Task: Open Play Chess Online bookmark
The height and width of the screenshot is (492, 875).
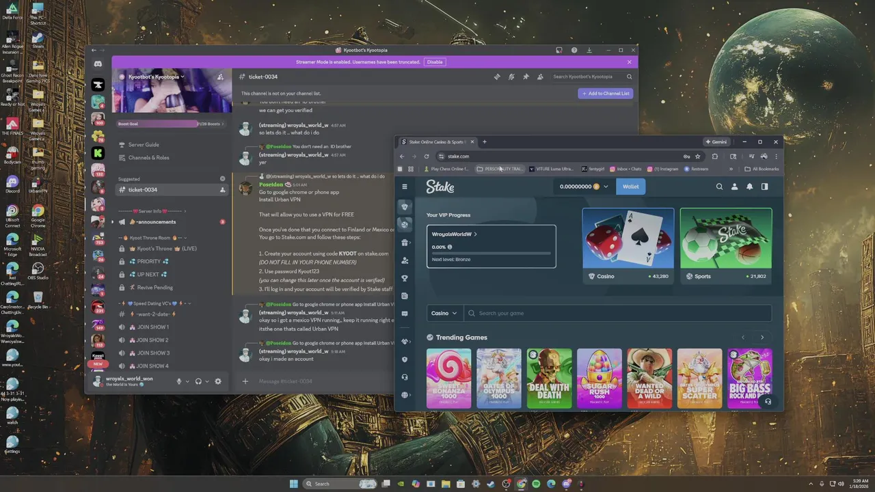Action: 446,169
